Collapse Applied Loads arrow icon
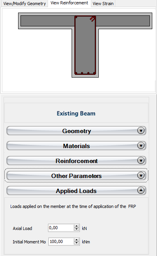This screenshot has width=157, height=256. (x=141, y=190)
